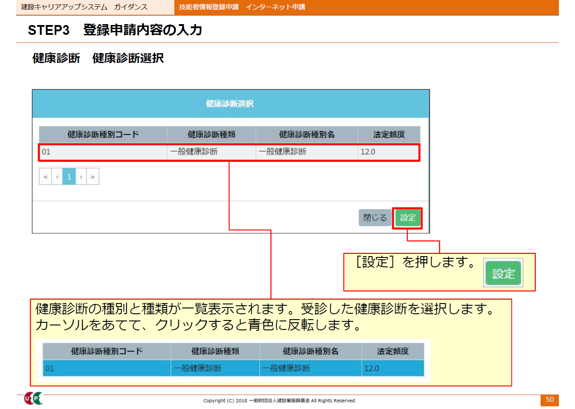
Task: Click 一般健康診断 under 健康診断種別名 column in dialog
Action: (307, 152)
